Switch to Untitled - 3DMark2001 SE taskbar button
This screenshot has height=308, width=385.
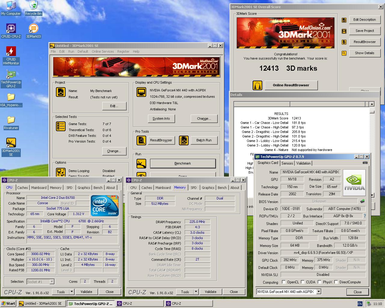pos(42,304)
